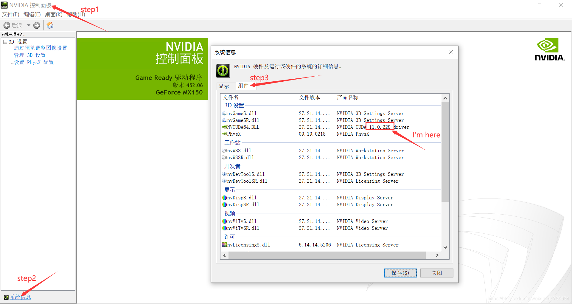Viewport: 572px width, 304px height.
Task: Click the Forward arrow icon in toolbar
Action: tap(37, 25)
